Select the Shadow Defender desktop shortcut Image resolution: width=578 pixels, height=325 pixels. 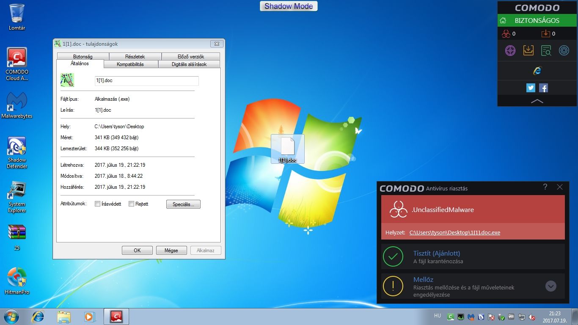coord(17,152)
